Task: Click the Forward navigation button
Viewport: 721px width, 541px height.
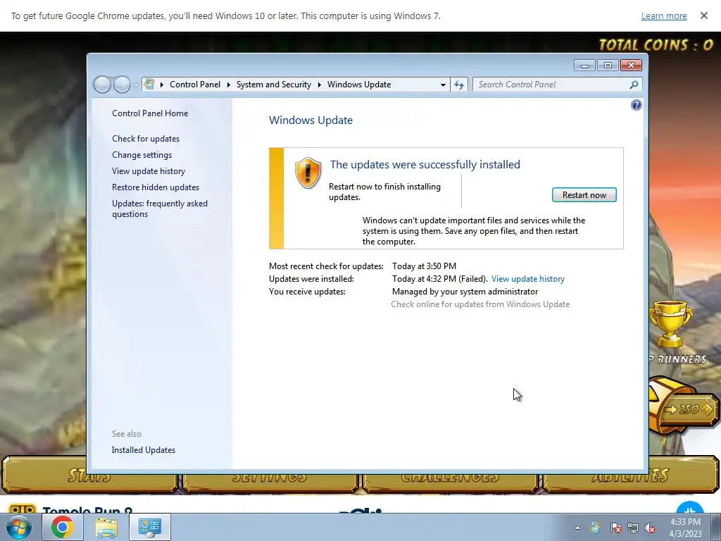Action: pos(122,85)
